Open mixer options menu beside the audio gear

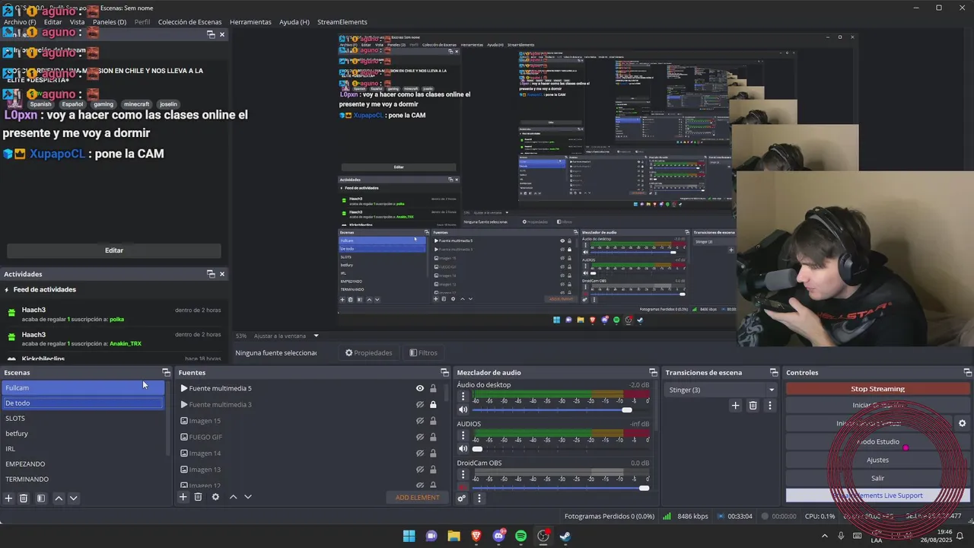479,499
